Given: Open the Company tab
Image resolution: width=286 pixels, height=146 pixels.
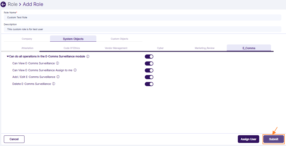Looking at the screenshot, I should point(27,39).
